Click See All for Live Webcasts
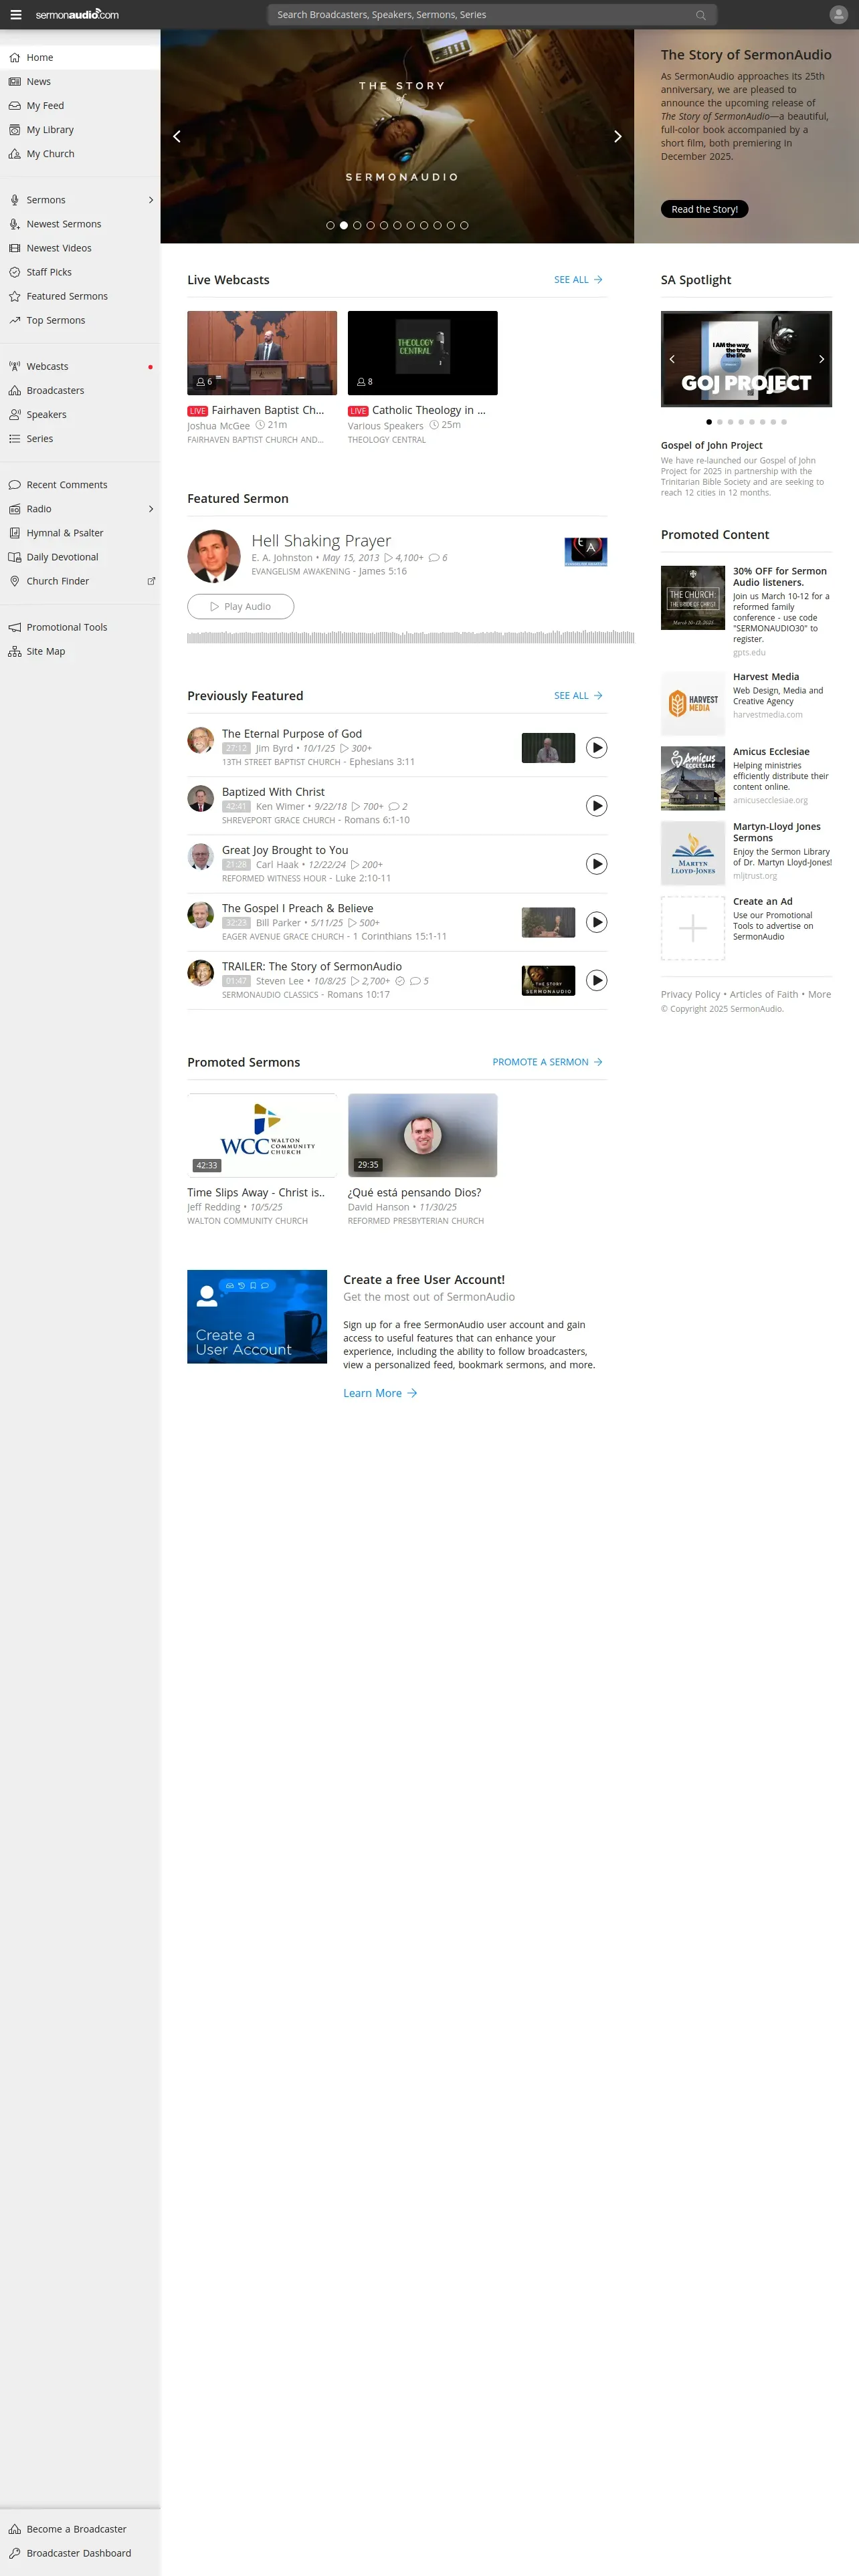859x2576 pixels. coord(578,280)
